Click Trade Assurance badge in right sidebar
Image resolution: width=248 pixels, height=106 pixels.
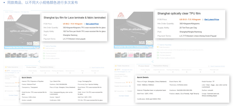click(122, 66)
